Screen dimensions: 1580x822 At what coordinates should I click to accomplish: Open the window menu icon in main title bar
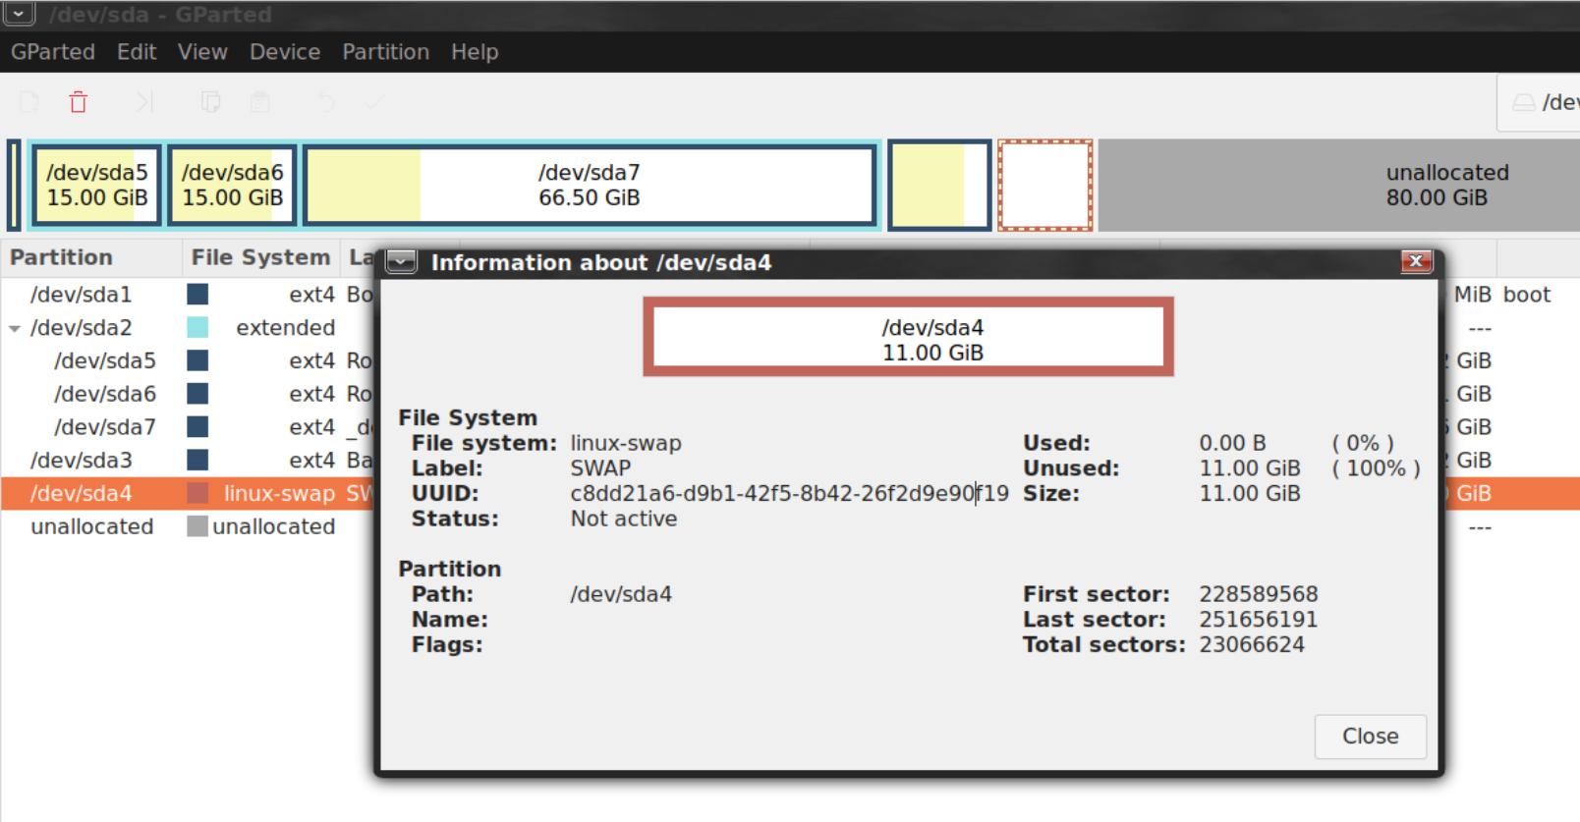[20, 14]
